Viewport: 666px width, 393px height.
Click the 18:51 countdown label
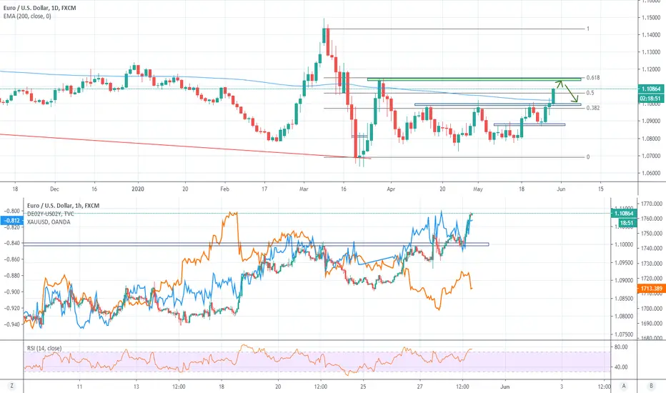tap(627, 223)
